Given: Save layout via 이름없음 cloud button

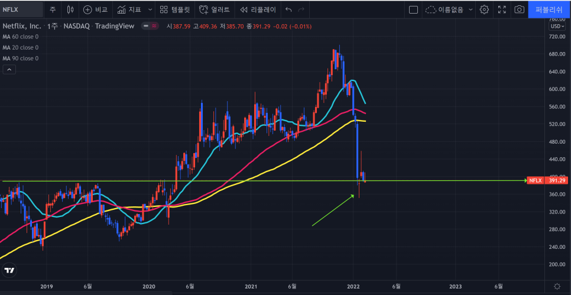Looking at the screenshot, I should click(445, 9).
